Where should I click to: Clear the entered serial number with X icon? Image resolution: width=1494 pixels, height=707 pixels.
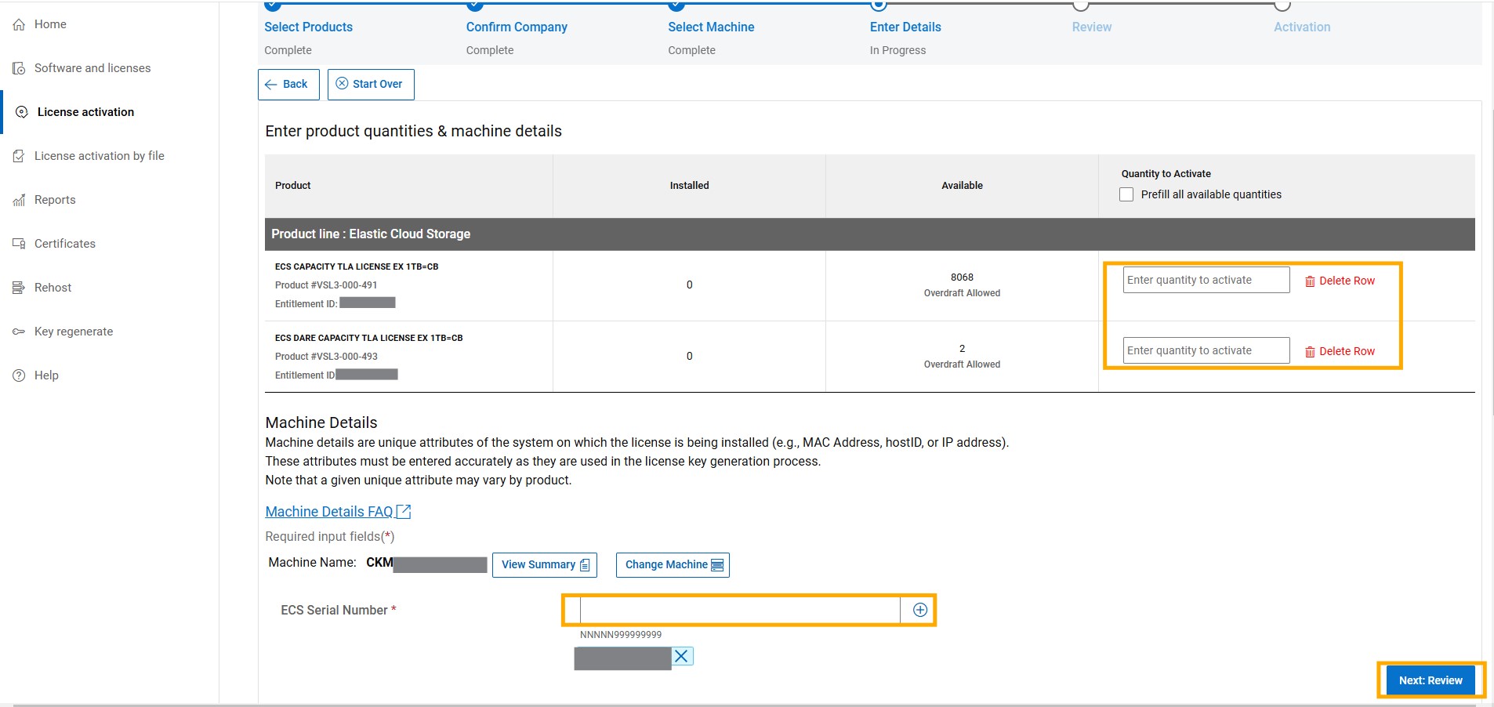(x=681, y=656)
